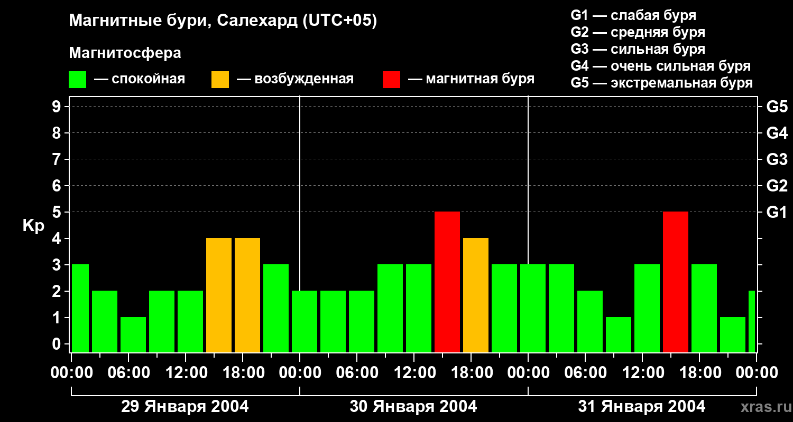Click the 'Магнитосфера' heading
Image resolution: width=793 pixels, height=422 pixels.
(x=125, y=53)
